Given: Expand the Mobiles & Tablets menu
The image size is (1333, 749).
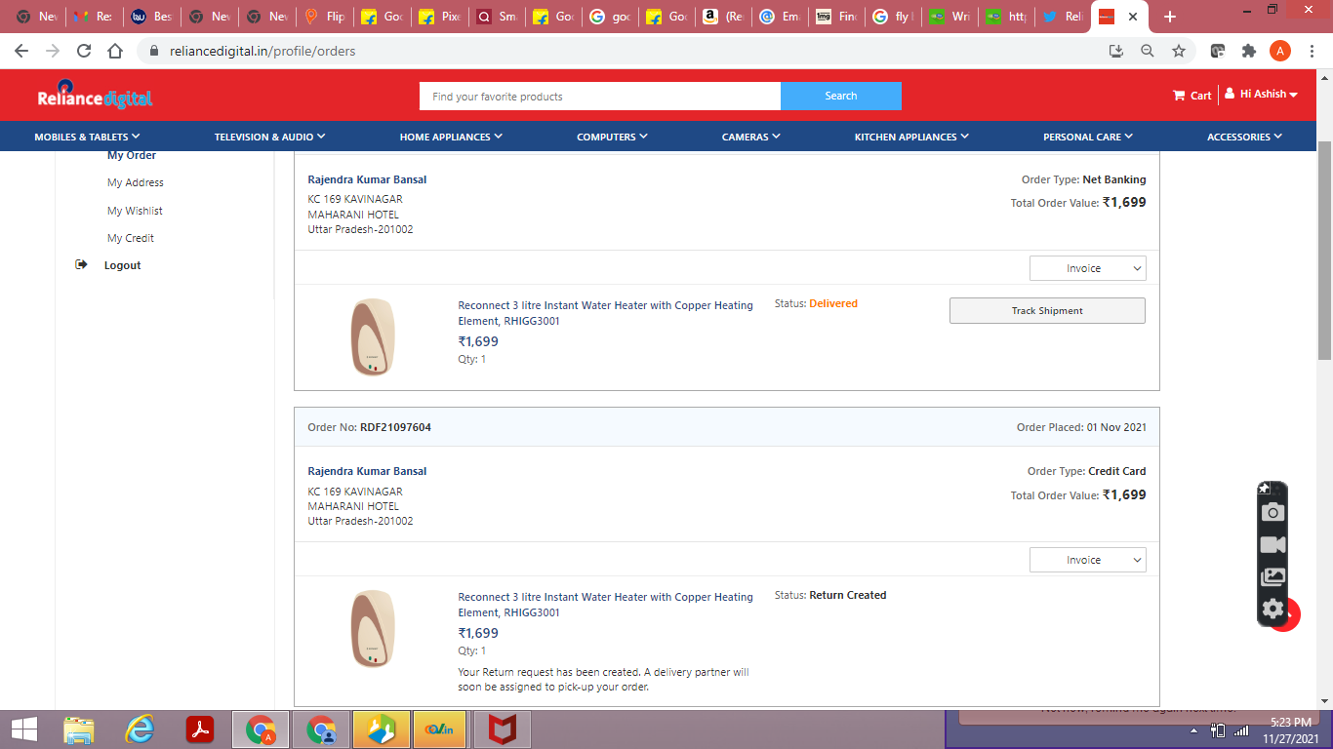Looking at the screenshot, I should click(87, 137).
